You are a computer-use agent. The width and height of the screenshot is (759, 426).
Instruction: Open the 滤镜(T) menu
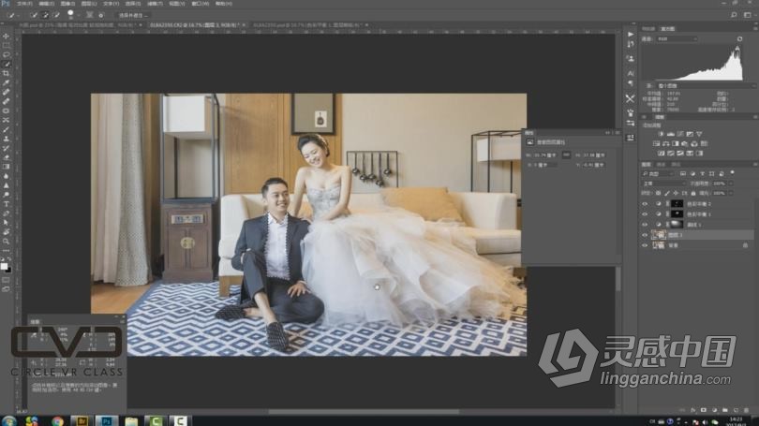click(155, 4)
